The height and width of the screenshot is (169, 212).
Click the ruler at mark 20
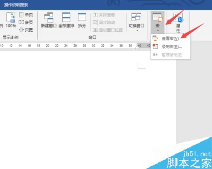click(x=47, y=46)
